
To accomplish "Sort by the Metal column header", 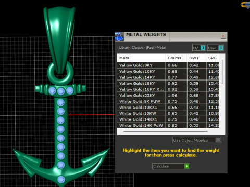I will coord(141,58).
